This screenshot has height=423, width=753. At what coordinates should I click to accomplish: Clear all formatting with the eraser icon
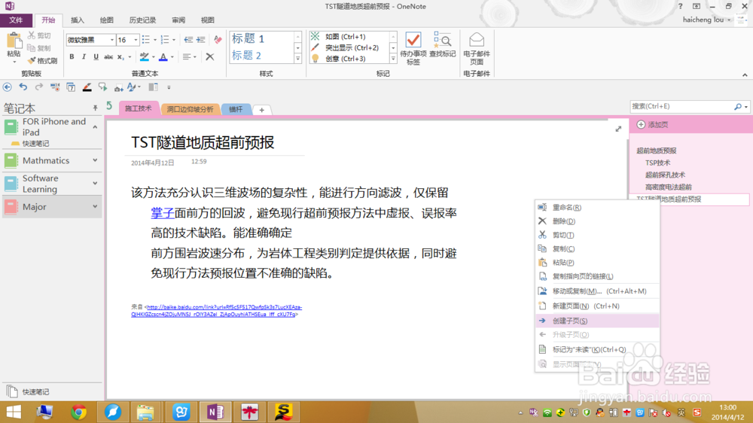point(218,40)
